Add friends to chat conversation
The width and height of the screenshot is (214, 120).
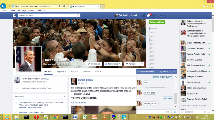[x=160, y=72]
